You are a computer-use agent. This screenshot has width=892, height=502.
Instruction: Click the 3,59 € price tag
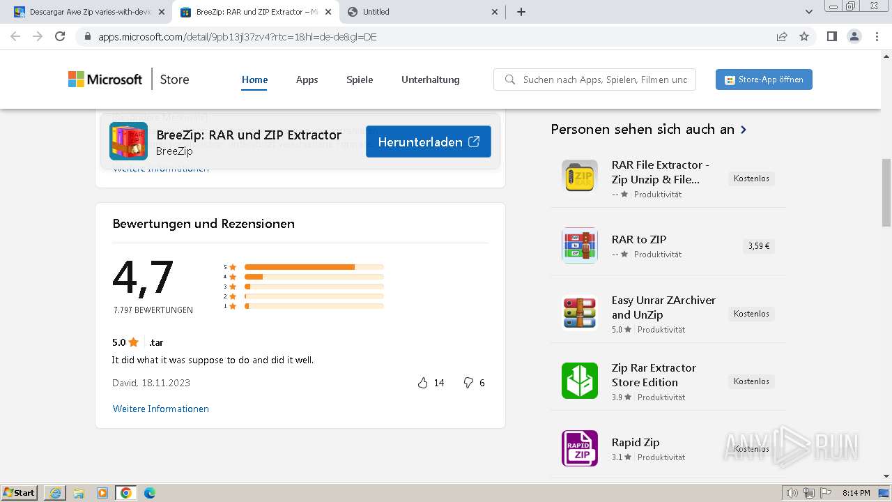[759, 246]
